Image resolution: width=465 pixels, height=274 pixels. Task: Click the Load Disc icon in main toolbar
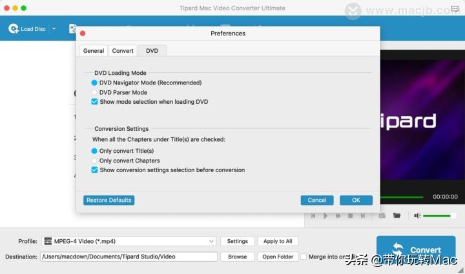click(14, 29)
